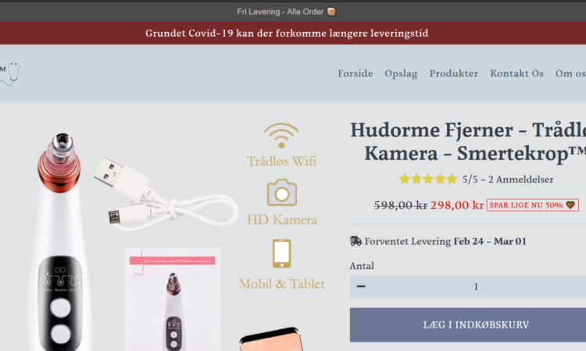Click the stethoscope store logo
The image size is (586, 351).
(9, 74)
